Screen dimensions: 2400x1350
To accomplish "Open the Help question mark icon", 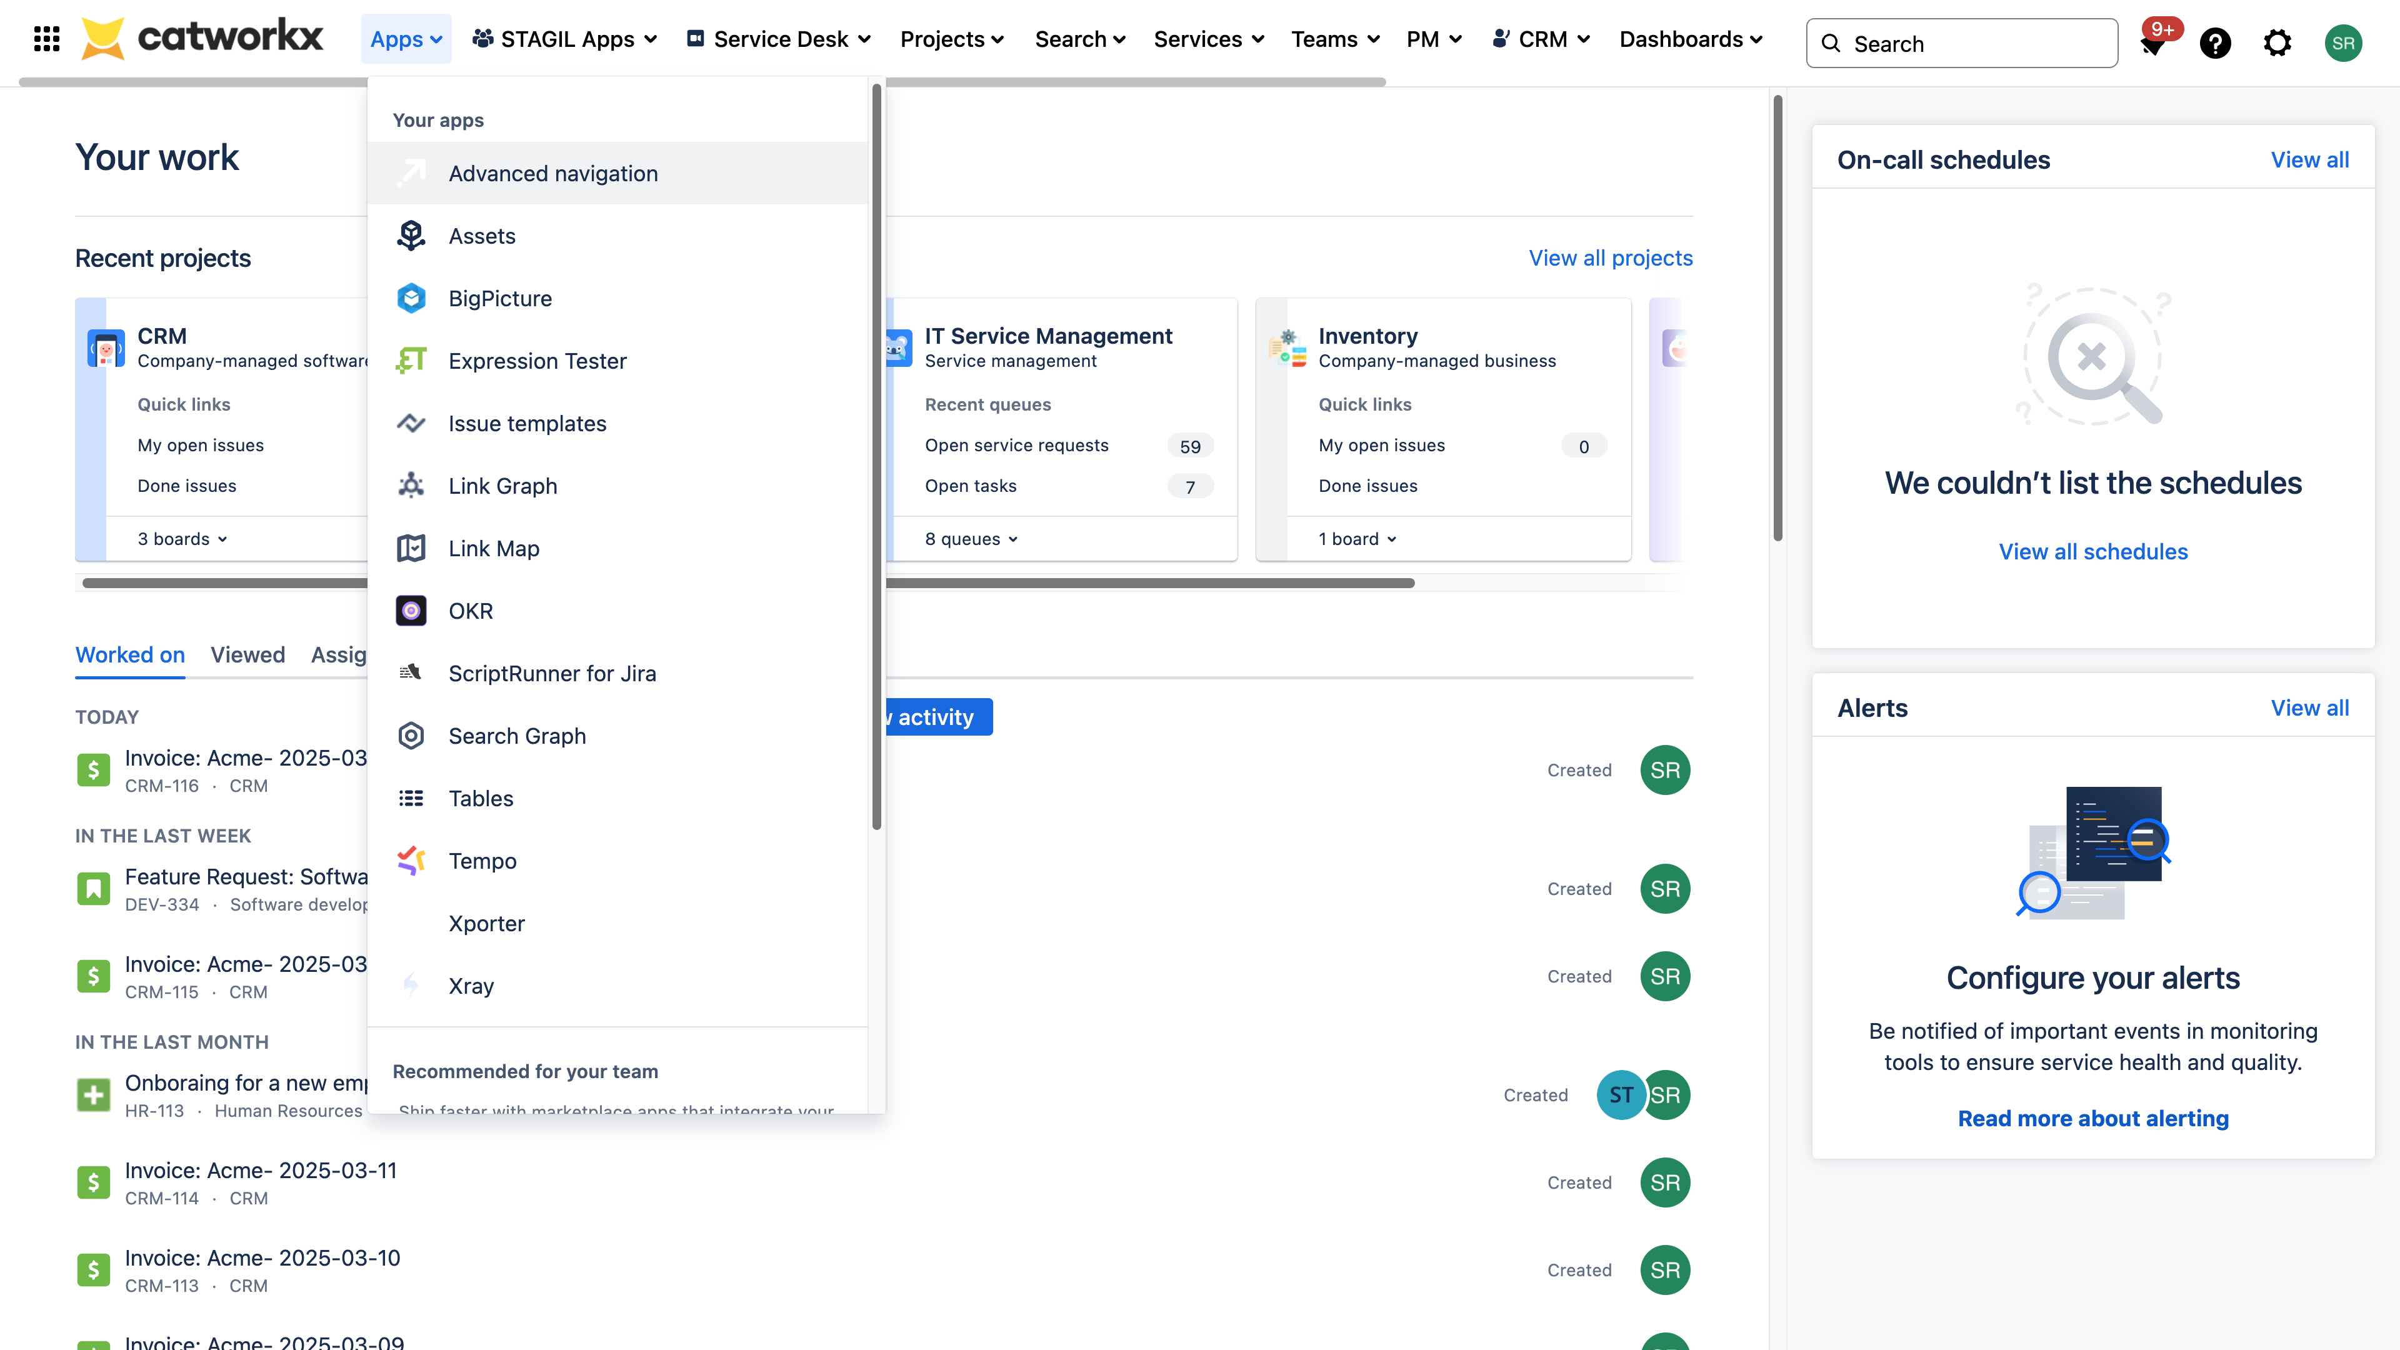I will click(2216, 43).
